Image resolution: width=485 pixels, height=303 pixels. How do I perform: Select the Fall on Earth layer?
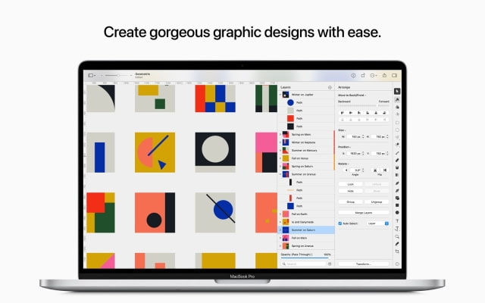(303, 214)
